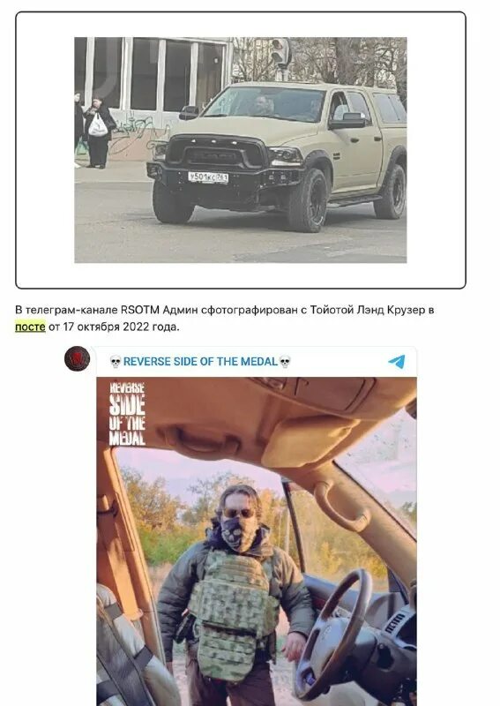
Task: Click the text "17 октября 2022 года"
Action: click(x=121, y=327)
